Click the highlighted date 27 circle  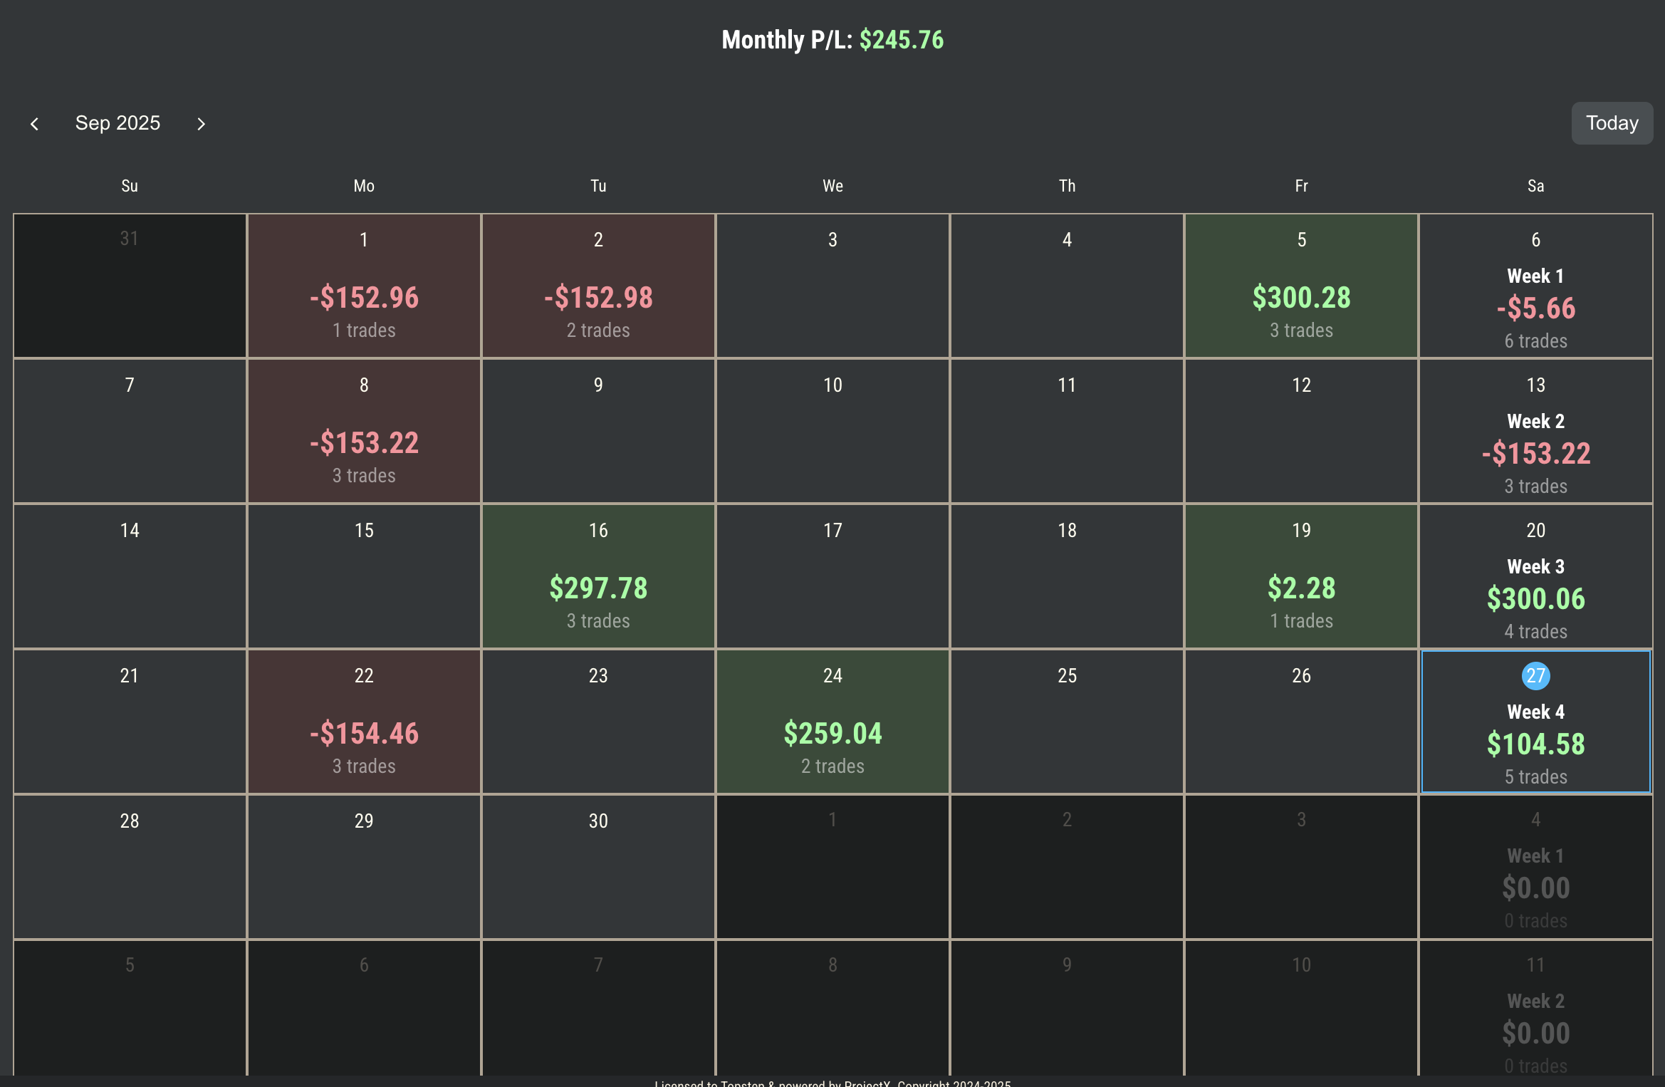tap(1535, 675)
